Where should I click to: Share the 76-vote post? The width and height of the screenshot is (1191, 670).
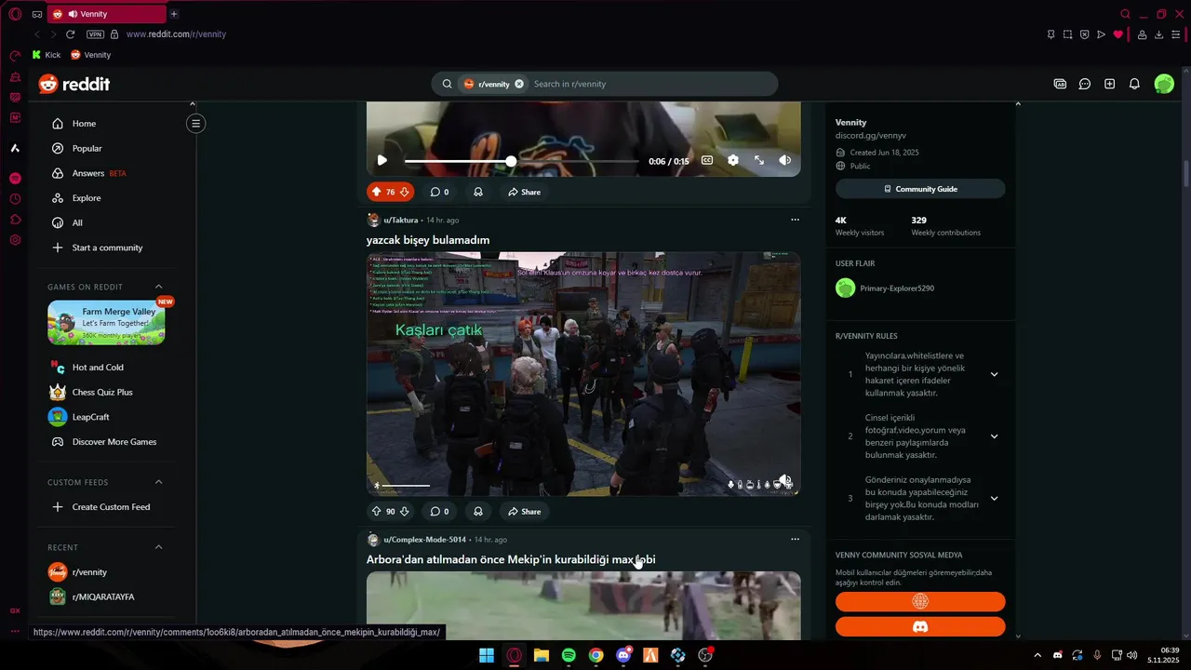tap(524, 192)
